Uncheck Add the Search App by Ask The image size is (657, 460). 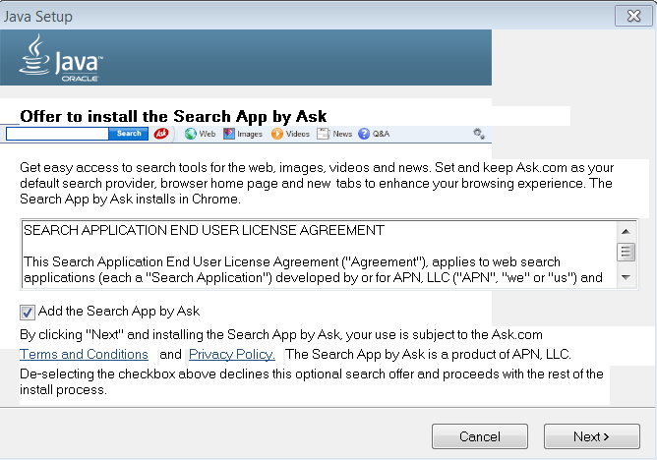(x=28, y=313)
